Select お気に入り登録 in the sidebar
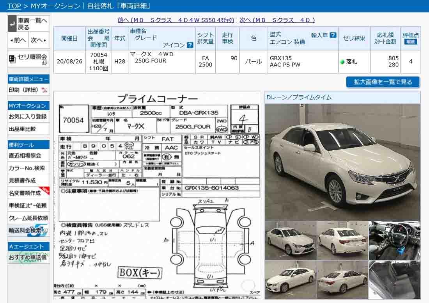429x303 pixels. 28,116
